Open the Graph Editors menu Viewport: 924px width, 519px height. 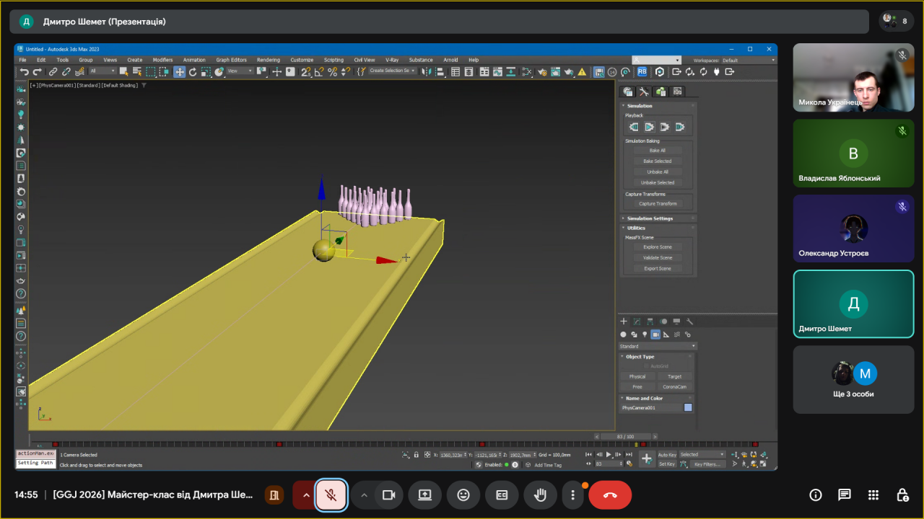(231, 60)
